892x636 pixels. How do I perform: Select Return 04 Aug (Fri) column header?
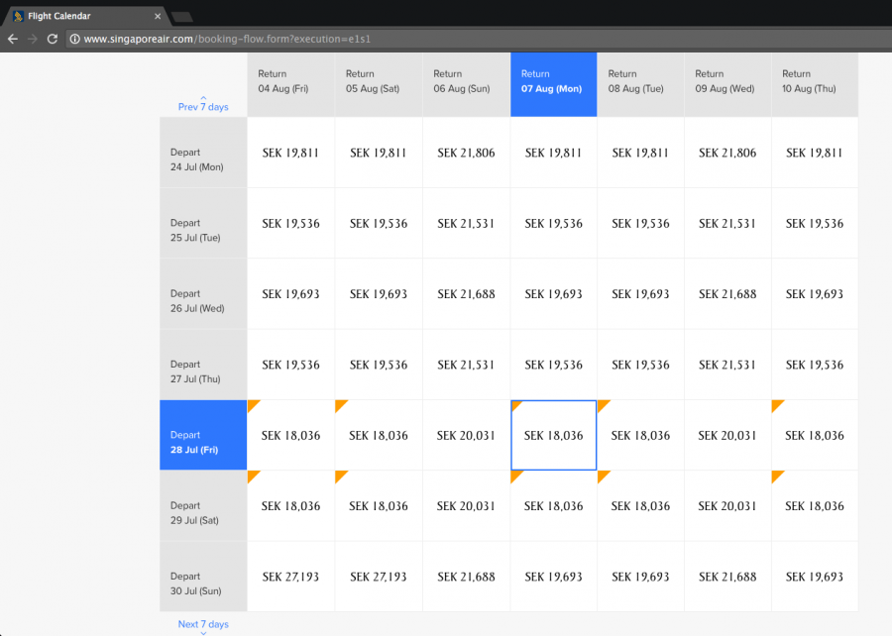(x=291, y=84)
